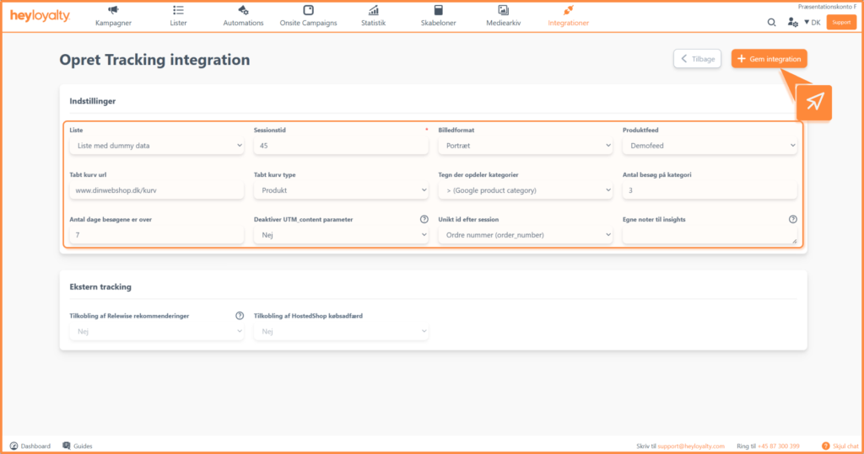
Task: Click the heyloyalty logo
Action: coord(40,16)
